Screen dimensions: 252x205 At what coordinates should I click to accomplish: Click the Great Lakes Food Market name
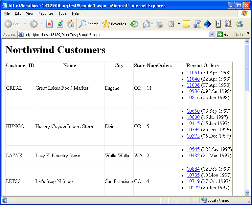(x=62, y=88)
